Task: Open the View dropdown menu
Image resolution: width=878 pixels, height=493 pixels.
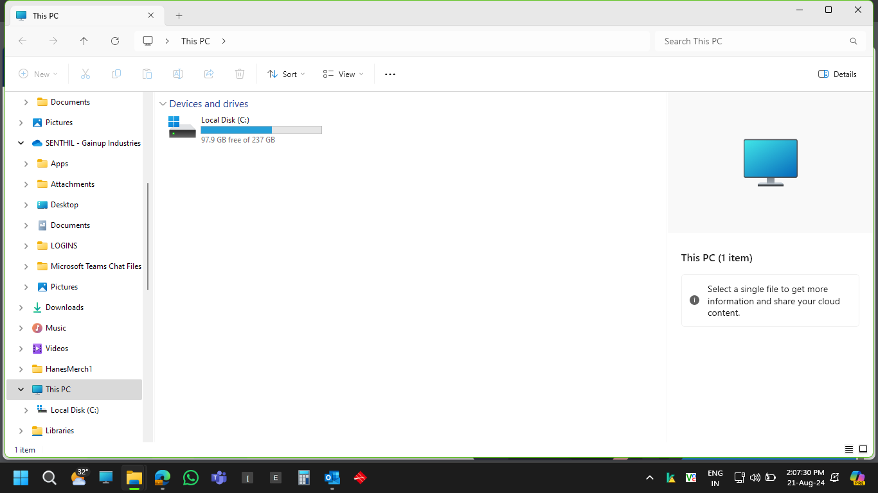Action: tap(343, 74)
